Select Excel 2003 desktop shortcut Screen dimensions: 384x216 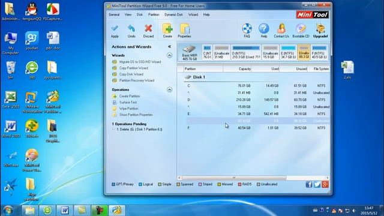11,100
